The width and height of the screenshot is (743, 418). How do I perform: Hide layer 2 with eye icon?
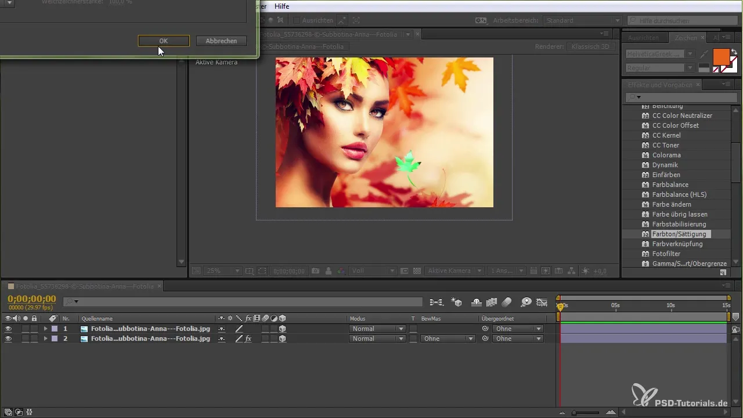click(8, 338)
